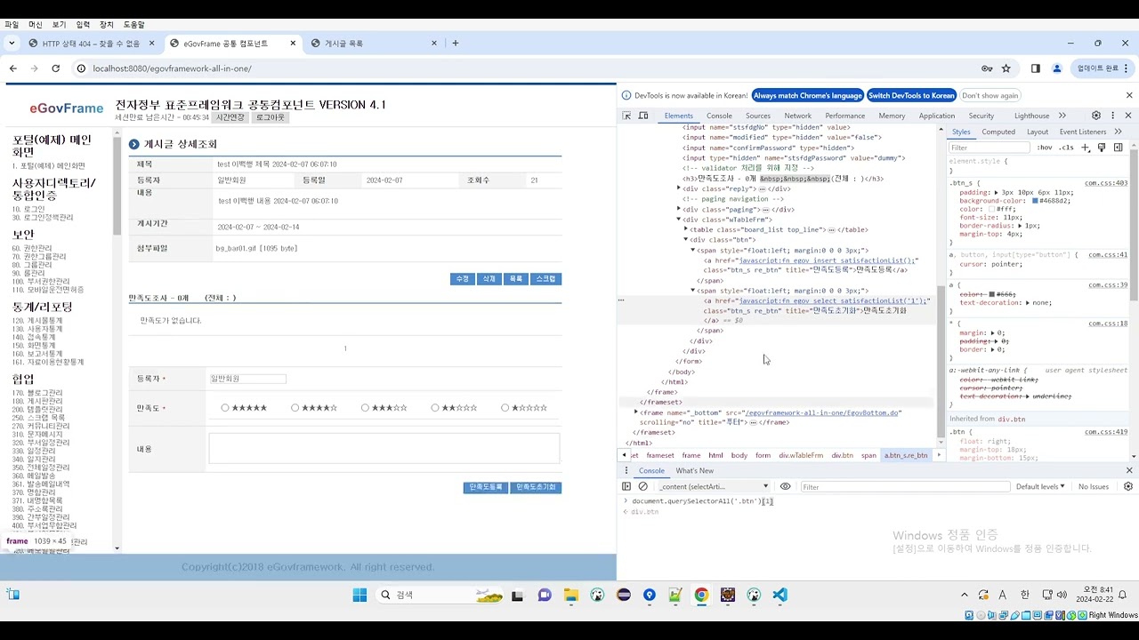Click the 로그아웃 logout button
The width and height of the screenshot is (1139, 640).
point(271,117)
